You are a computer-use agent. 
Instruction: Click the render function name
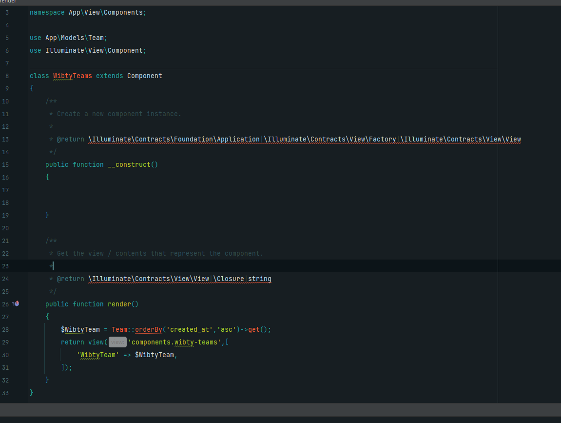point(119,304)
